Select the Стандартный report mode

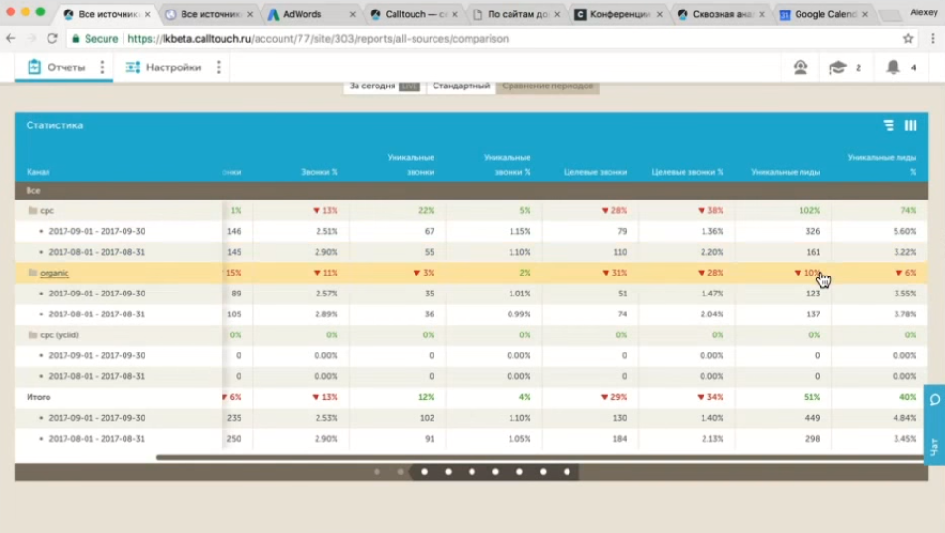pos(461,86)
